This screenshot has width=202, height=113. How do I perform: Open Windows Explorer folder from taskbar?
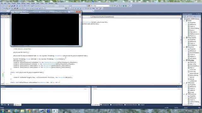tap(22, 111)
